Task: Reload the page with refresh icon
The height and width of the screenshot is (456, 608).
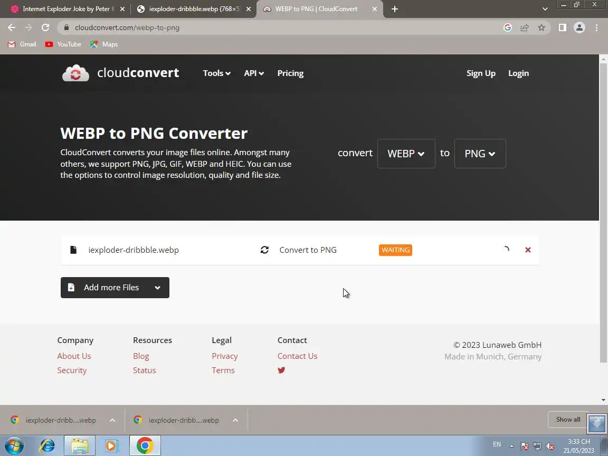Action: click(45, 27)
